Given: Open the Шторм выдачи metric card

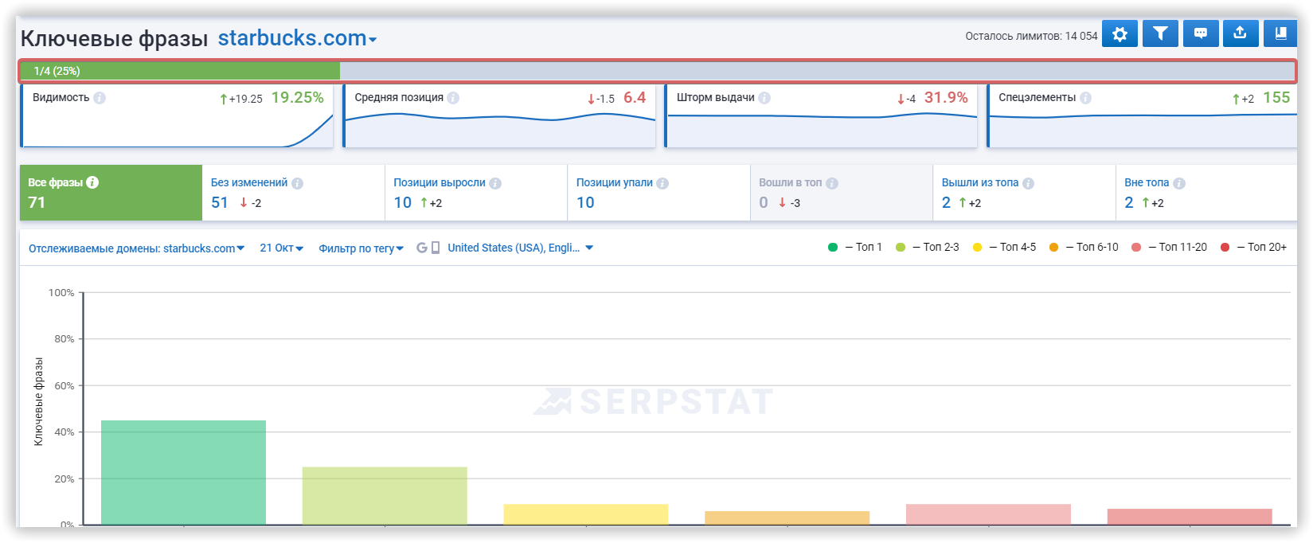Looking at the screenshot, I should point(821,116).
